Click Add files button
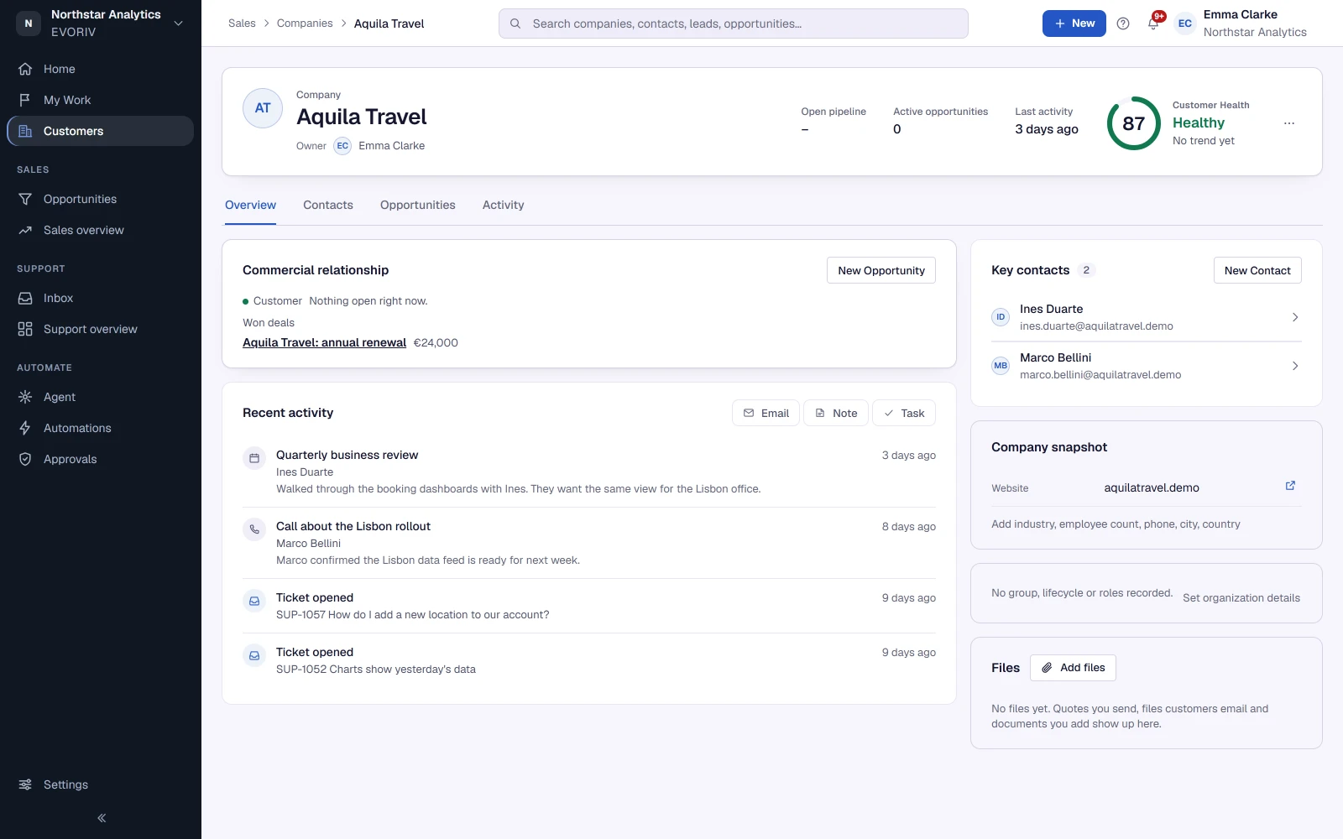 pyautogui.click(x=1073, y=668)
